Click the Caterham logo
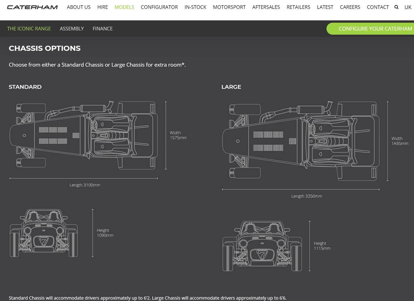414x301 pixels. [x=32, y=7]
